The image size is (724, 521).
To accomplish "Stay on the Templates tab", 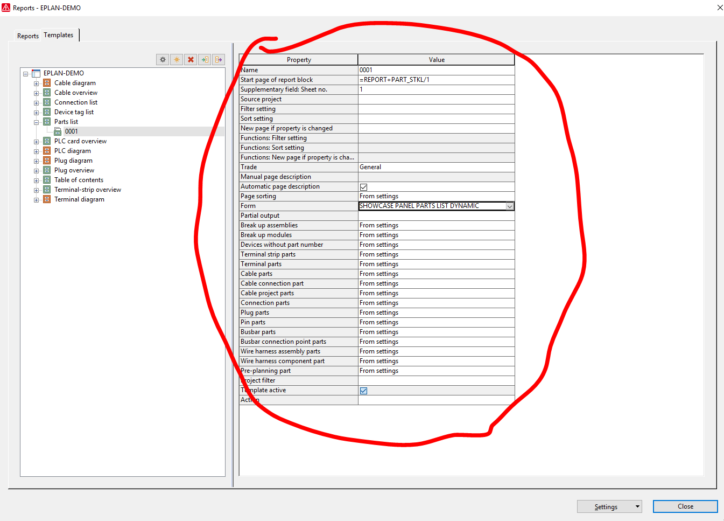I will pos(59,34).
